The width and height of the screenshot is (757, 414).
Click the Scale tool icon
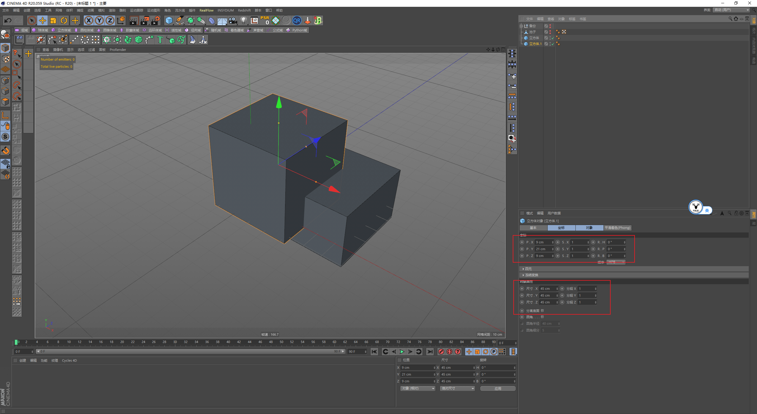(x=53, y=20)
